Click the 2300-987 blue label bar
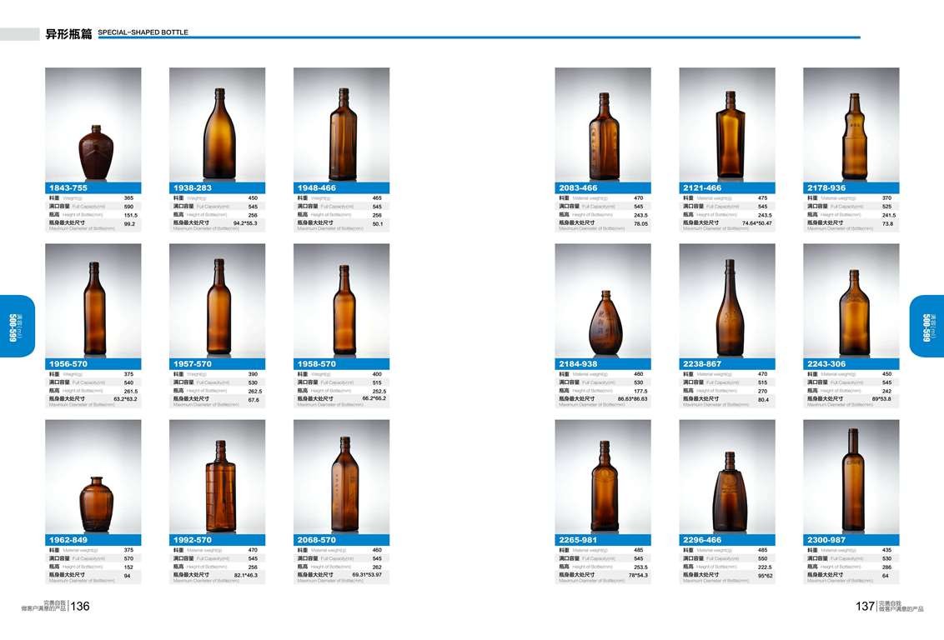 pos(851,540)
